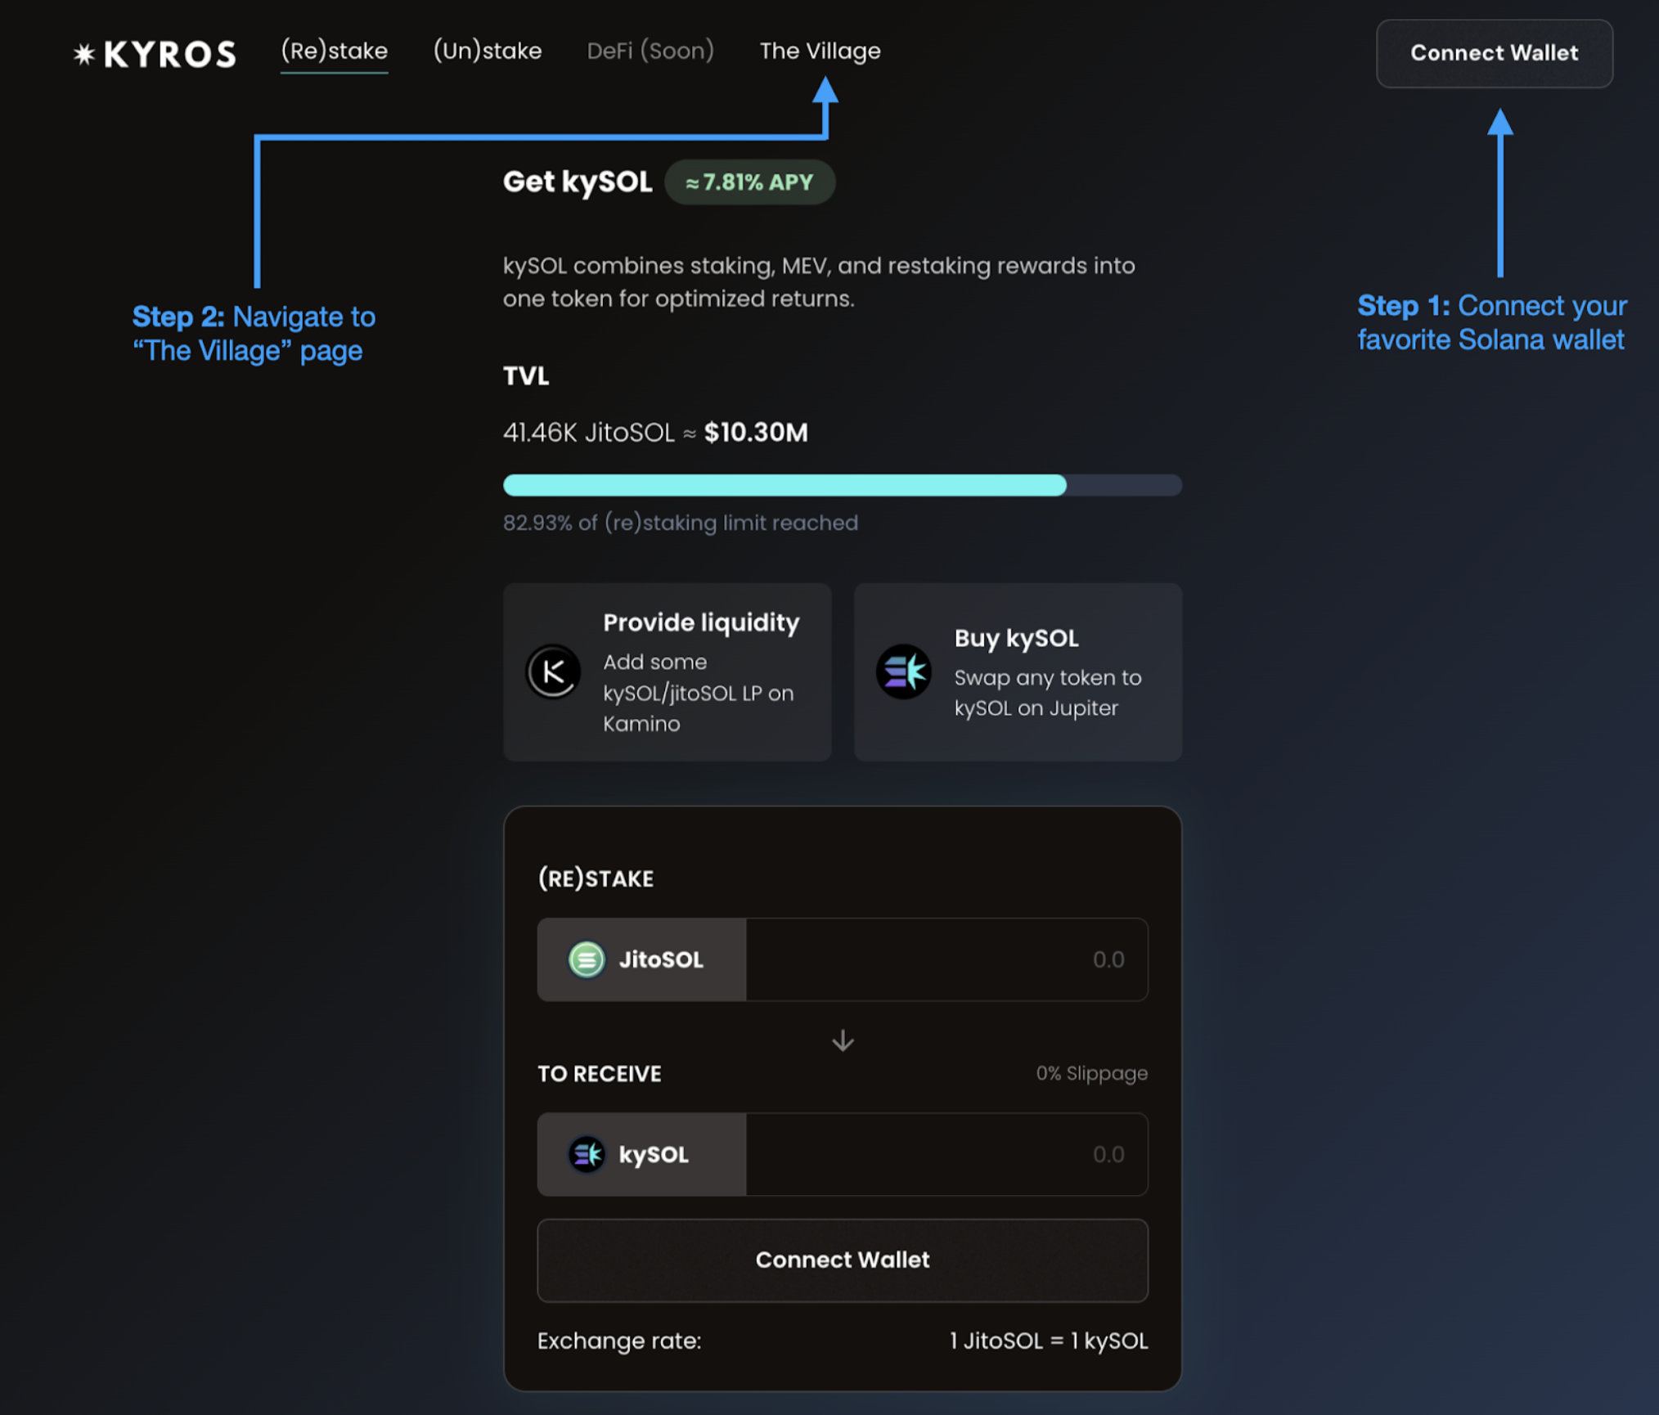Click the kySOL icon in Buy kySOL card
Viewport: 1659px width, 1415px height.
coord(903,672)
